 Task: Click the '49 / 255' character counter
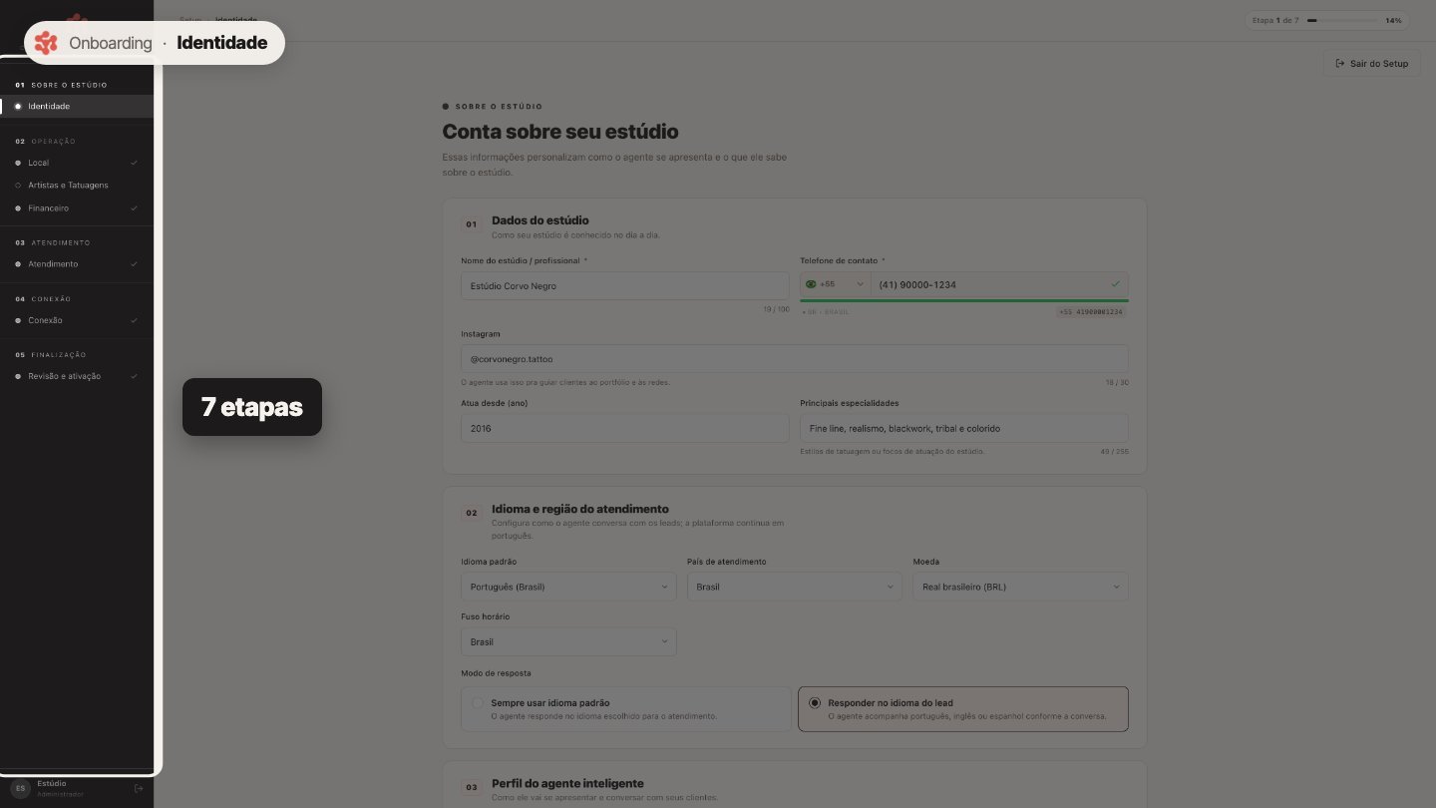tap(1114, 452)
